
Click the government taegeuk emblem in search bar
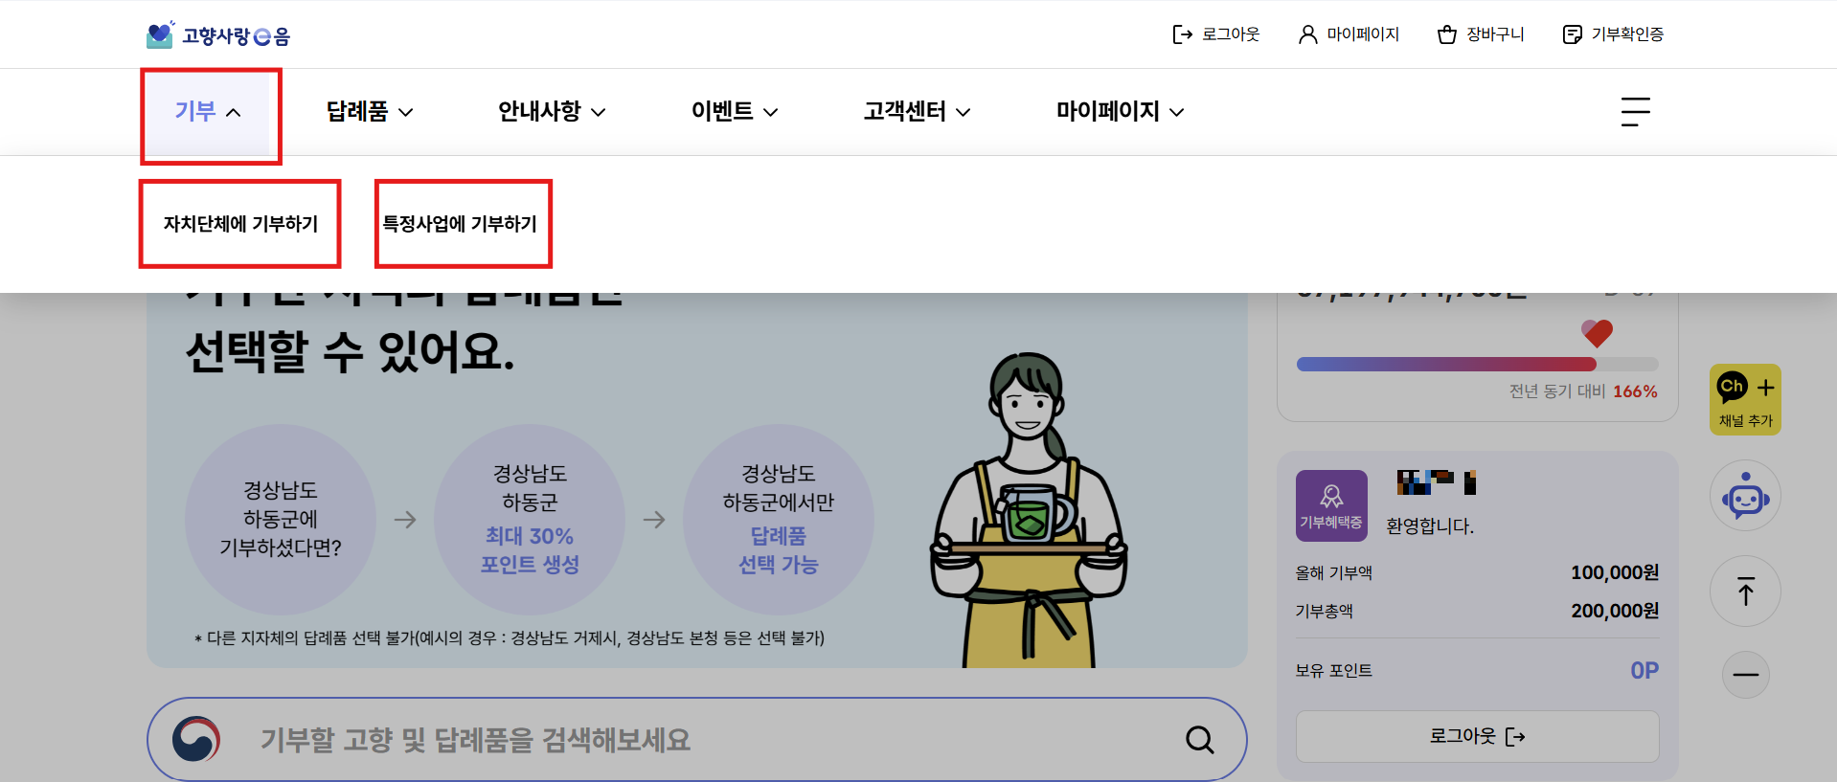(x=196, y=739)
